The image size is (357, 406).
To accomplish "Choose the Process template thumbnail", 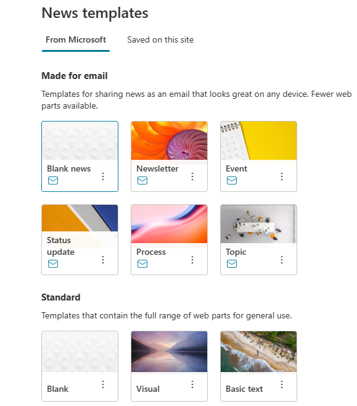I will click(169, 224).
